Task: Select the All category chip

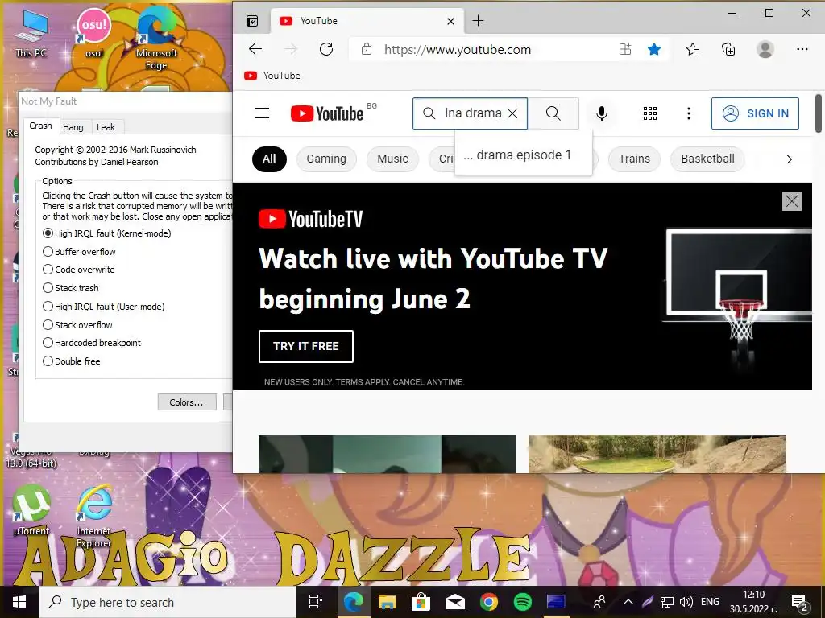Action: 269,159
